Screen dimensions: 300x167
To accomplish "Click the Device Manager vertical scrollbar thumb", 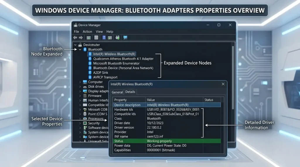I will click(x=233, y=77).
